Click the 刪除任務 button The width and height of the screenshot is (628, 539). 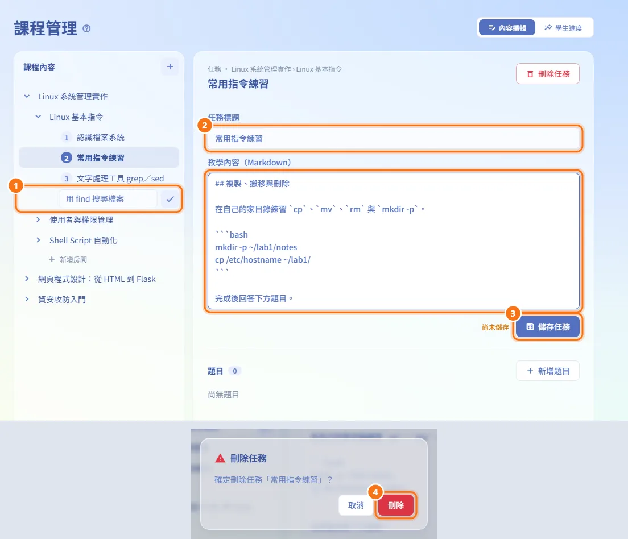pyautogui.click(x=547, y=74)
